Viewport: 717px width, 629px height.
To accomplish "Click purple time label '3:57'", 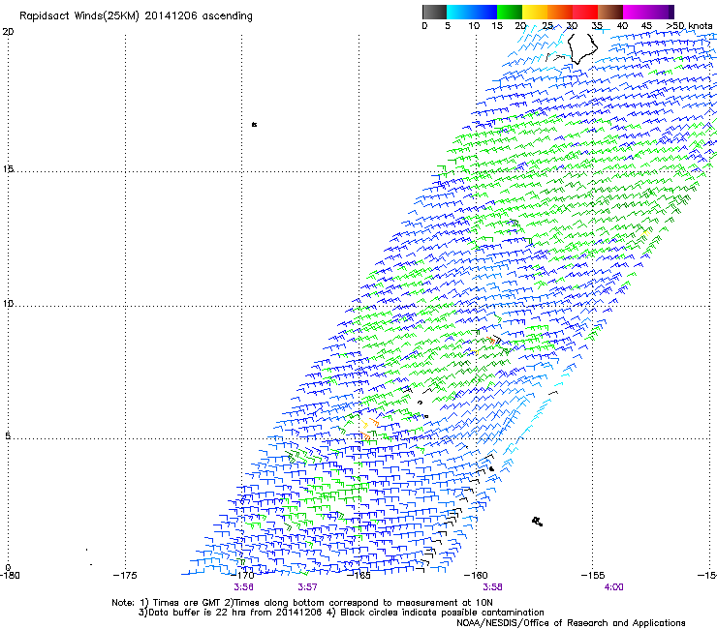I will point(307,587).
